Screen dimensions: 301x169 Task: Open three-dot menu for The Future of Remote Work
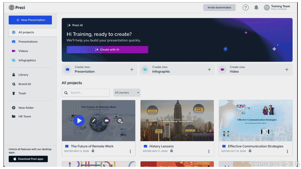pos(130,151)
